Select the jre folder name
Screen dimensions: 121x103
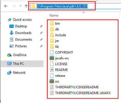57,41
